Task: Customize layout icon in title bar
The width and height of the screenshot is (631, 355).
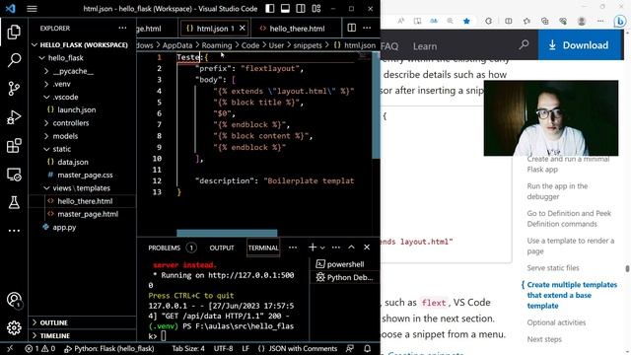Action: pos(316,9)
